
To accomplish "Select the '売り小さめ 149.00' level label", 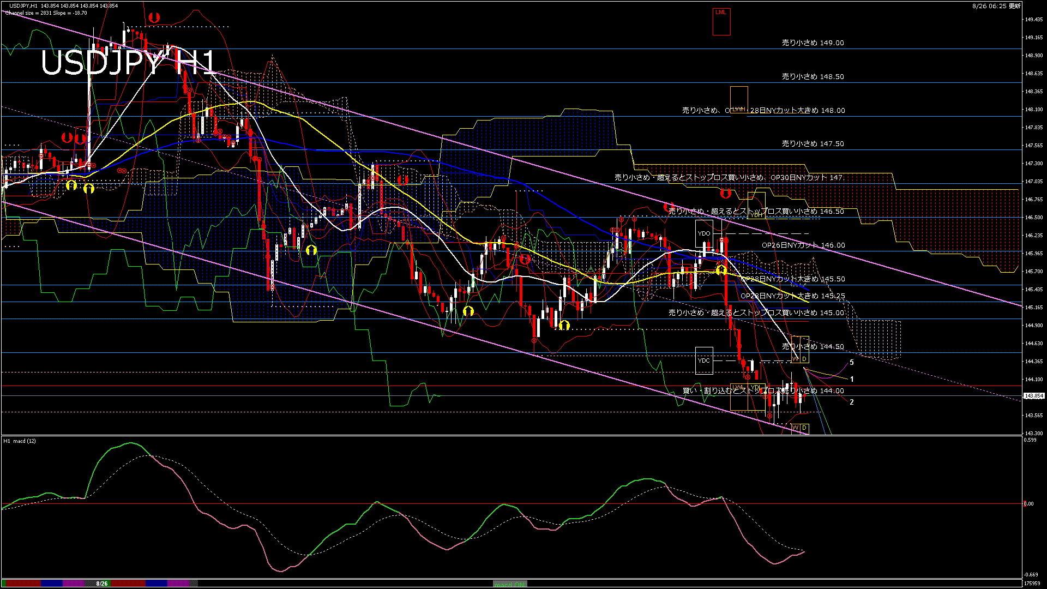I will [813, 43].
